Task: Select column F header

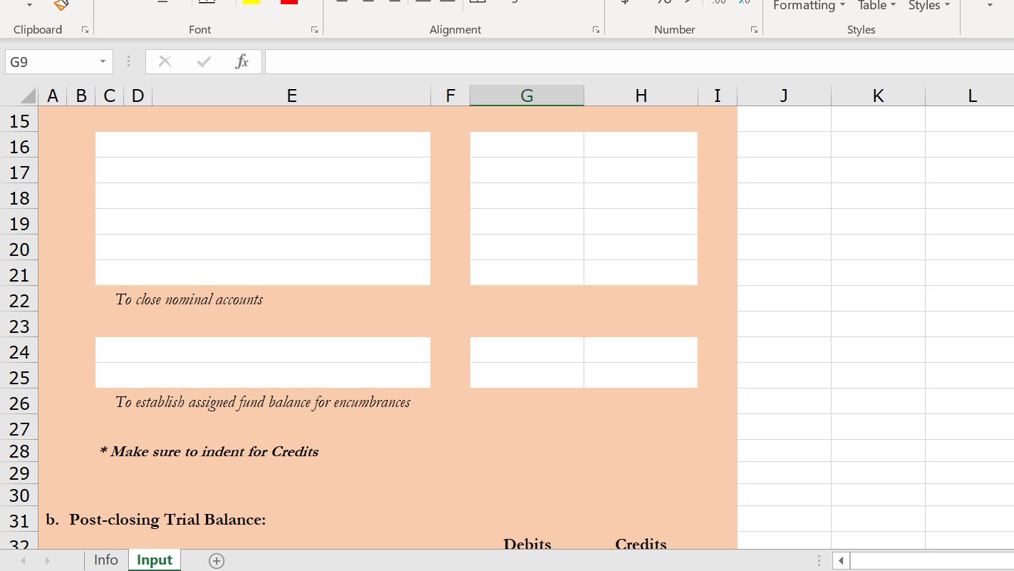Action: 450,96
